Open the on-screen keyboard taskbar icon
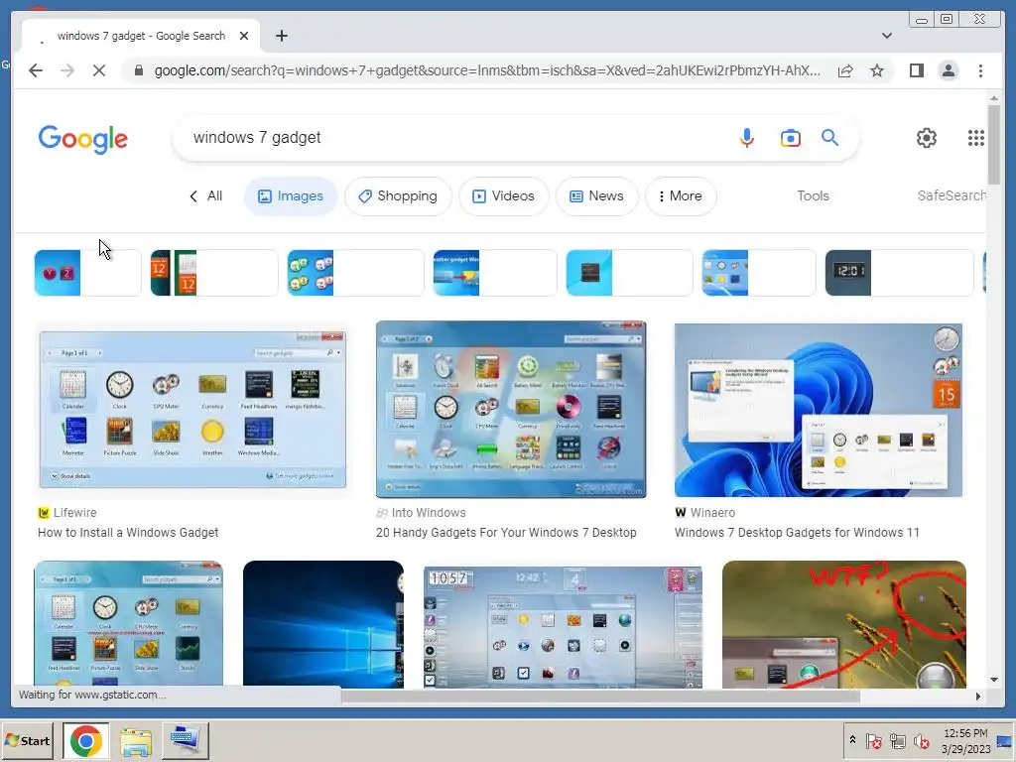 (186, 740)
